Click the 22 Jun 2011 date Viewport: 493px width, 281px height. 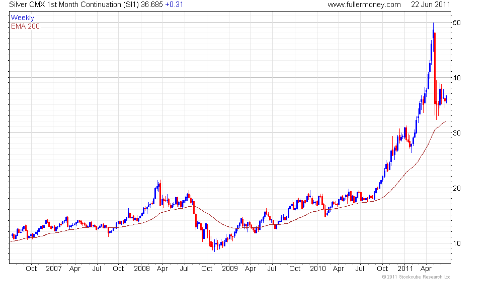430,5
